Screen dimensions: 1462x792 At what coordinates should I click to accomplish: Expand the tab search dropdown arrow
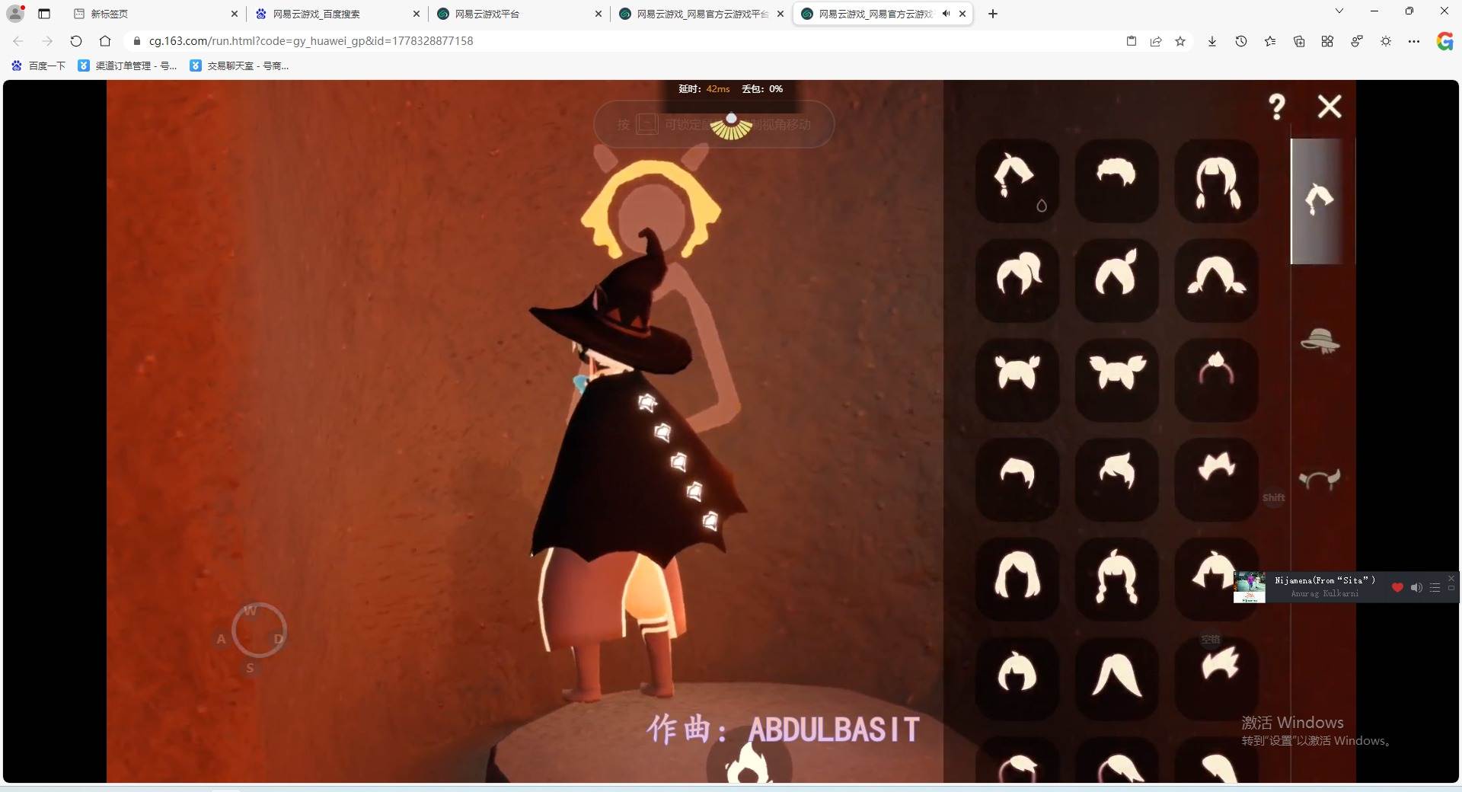tap(1339, 11)
